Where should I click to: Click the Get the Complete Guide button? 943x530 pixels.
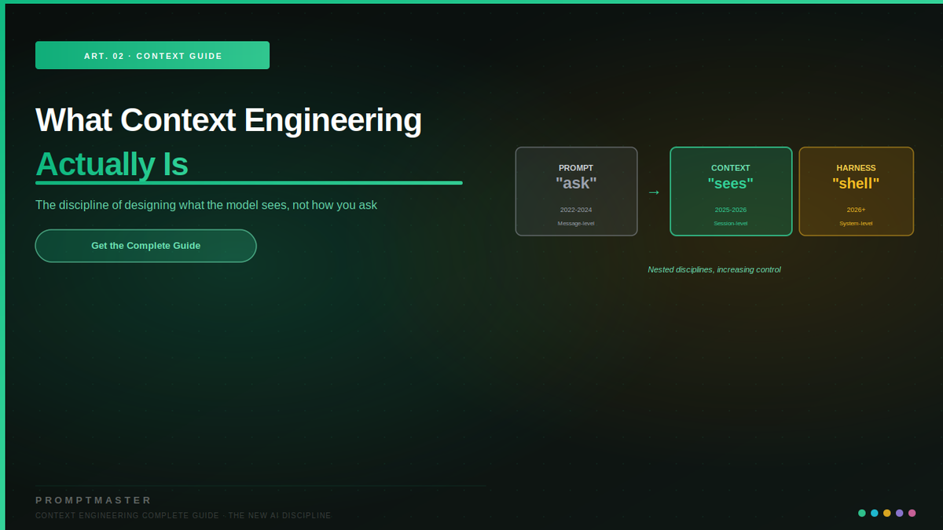pyautogui.click(x=145, y=246)
